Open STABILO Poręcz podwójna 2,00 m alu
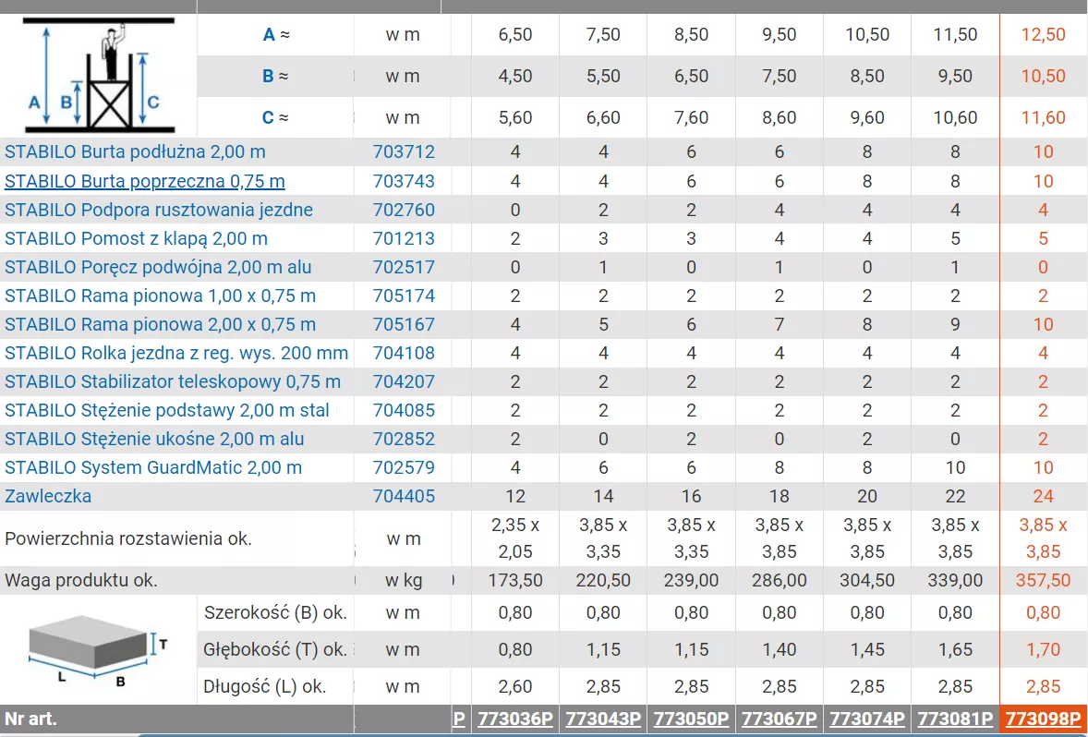The image size is (1088, 737). (158, 267)
